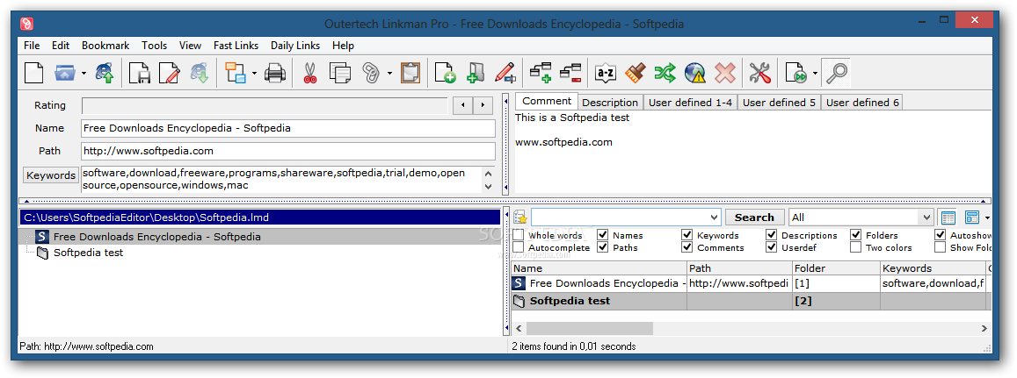The height and width of the screenshot is (378, 1017).
Task: Open the dropdown arrow beside windows icon
Action: click(x=254, y=73)
